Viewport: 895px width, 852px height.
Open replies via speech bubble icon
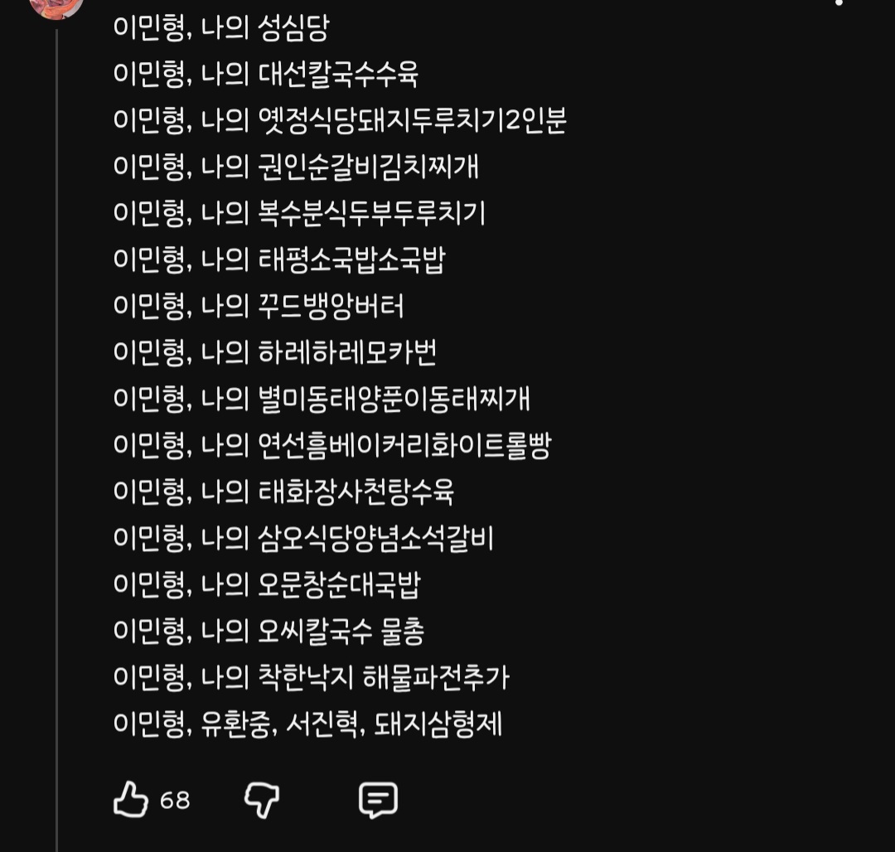pyautogui.click(x=378, y=801)
